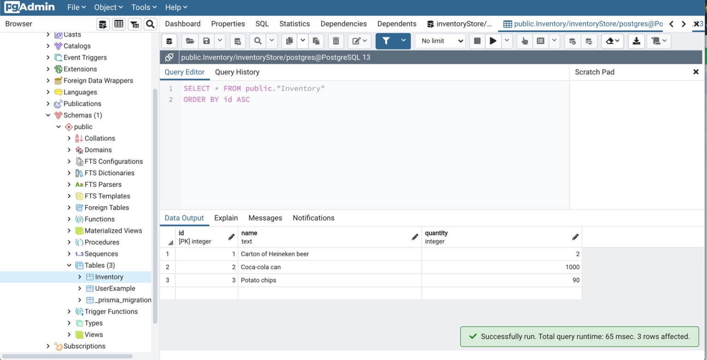The width and height of the screenshot is (707, 360).
Task: Click the Copy rows icon
Action: pos(289,41)
